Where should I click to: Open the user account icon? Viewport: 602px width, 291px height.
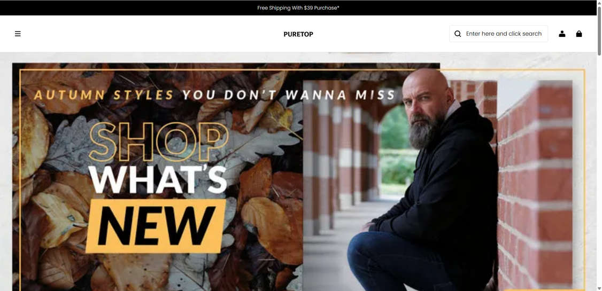pos(562,34)
